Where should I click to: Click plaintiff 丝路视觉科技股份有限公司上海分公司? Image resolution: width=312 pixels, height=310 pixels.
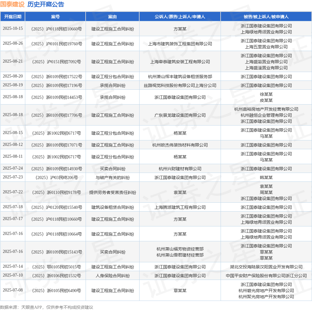(x=180, y=85)
